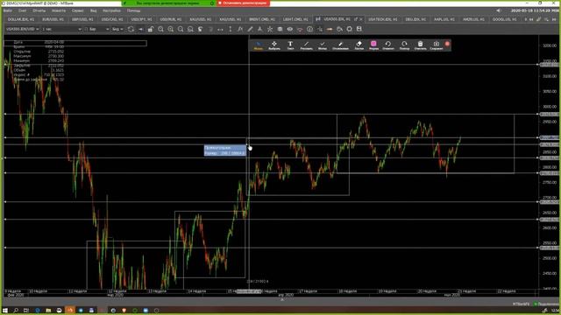Image resolution: width=561 pixels, height=315 pixels.
Task: Open File Explorer folder icon on taskbar
Action: click(x=48, y=311)
